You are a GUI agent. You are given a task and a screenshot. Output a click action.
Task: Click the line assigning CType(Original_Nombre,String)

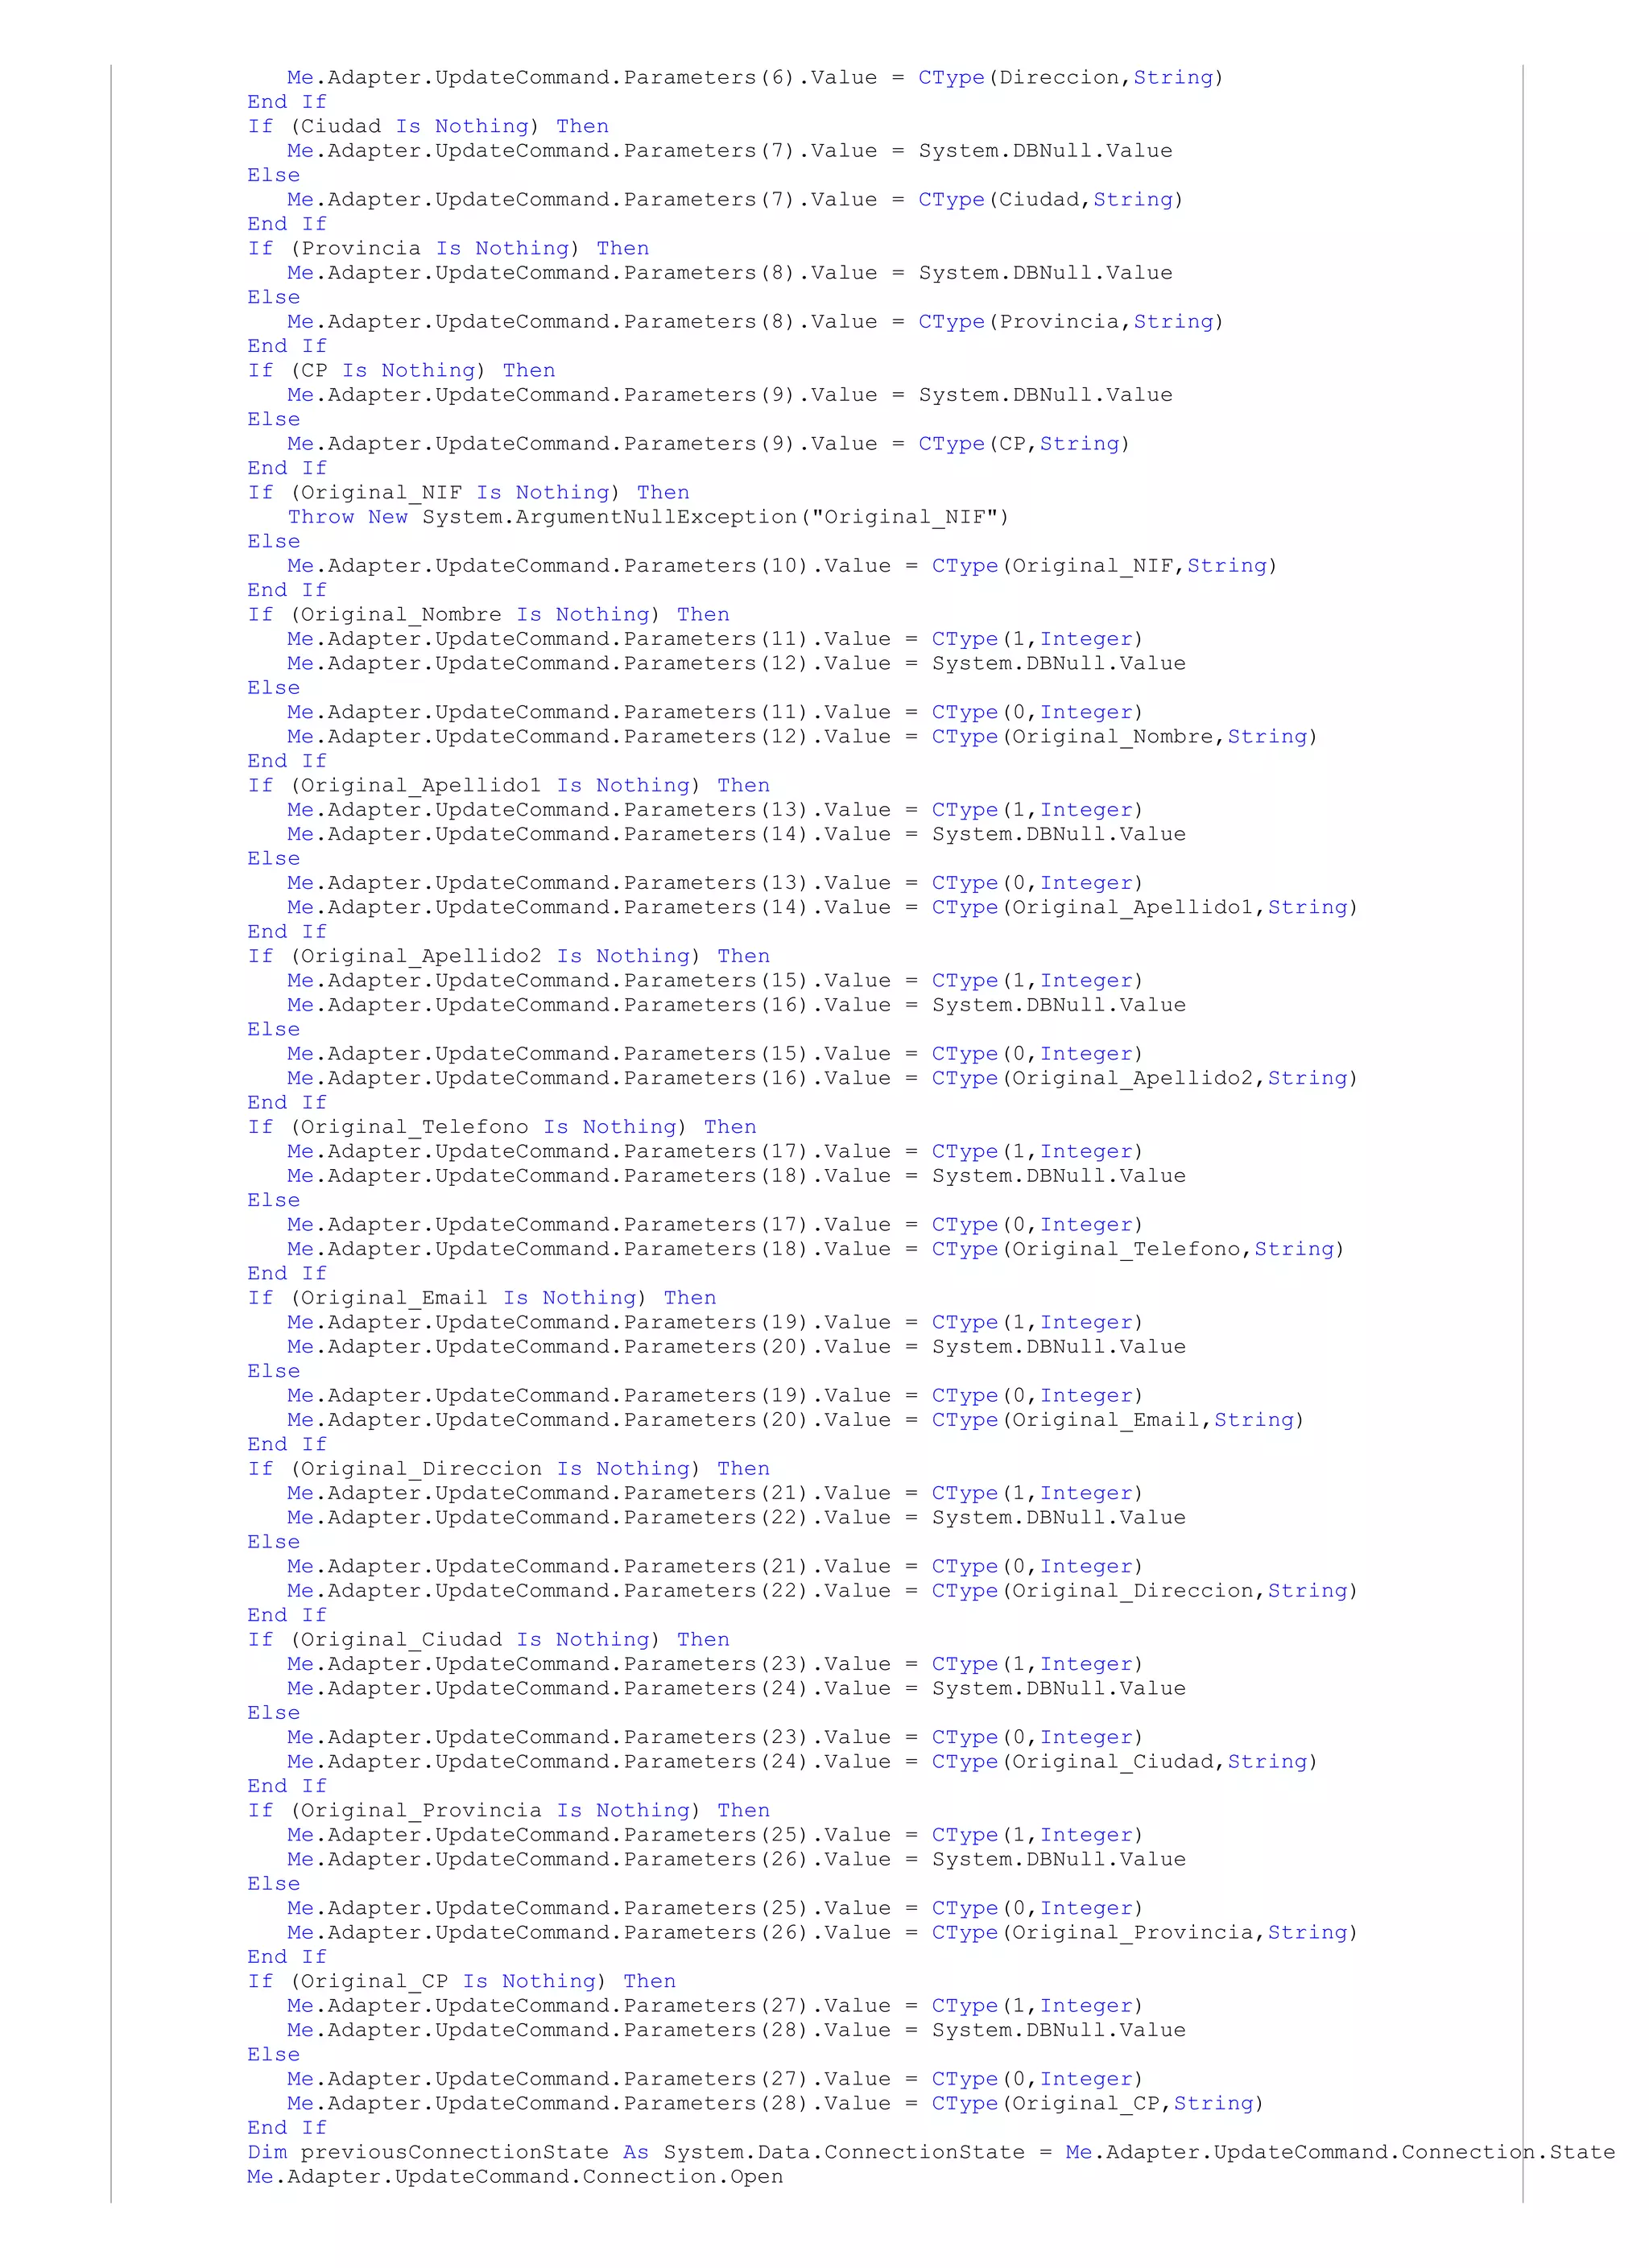click(802, 737)
